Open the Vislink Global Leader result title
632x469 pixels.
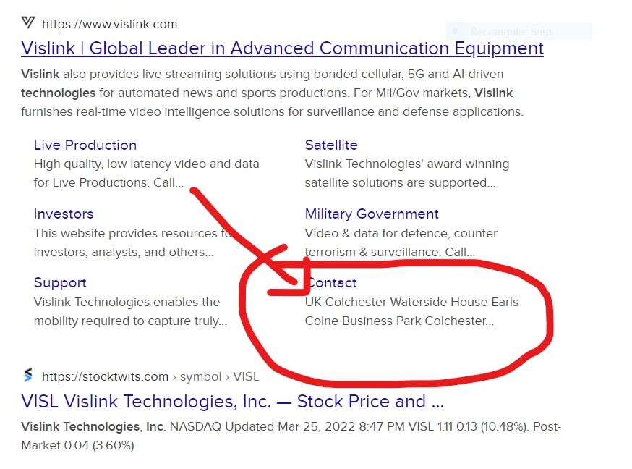coord(282,48)
